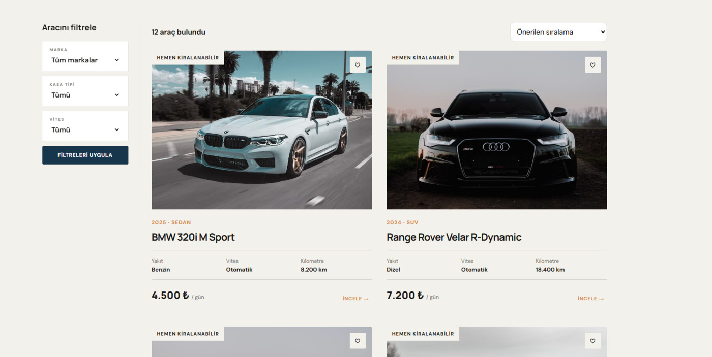Click the white BMW car photo
The image size is (712, 357).
(261, 130)
